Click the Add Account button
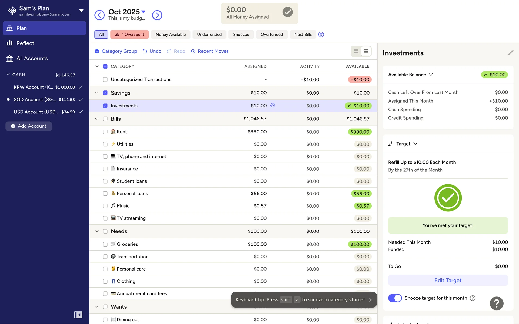The width and height of the screenshot is (519, 324). [29, 126]
